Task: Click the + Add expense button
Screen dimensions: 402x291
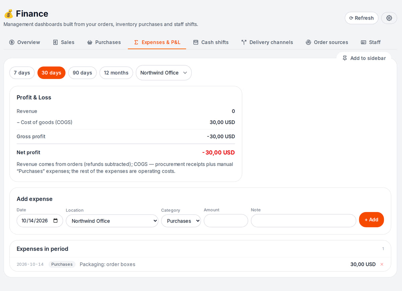Action: coord(372,220)
